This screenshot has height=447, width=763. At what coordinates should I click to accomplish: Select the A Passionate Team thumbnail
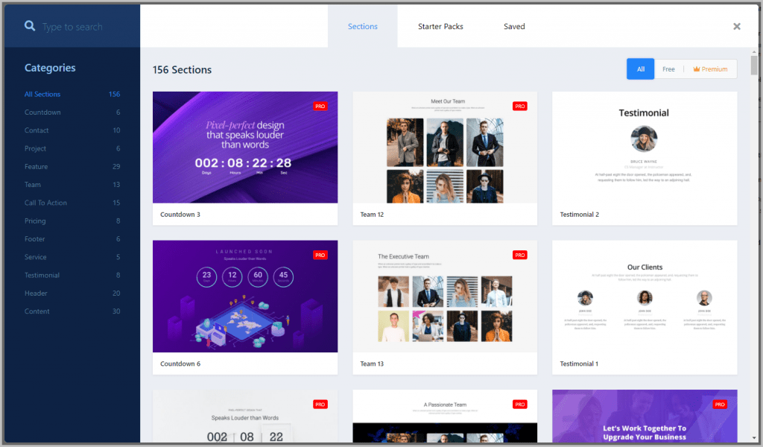445,416
